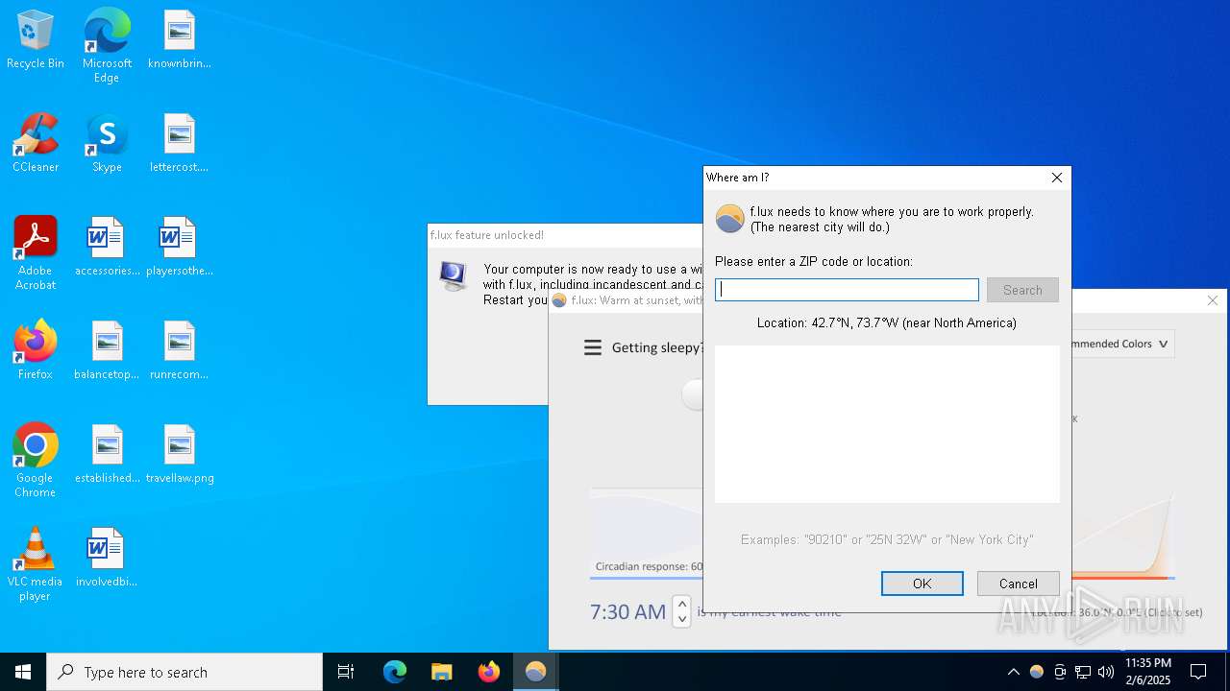Cancel the Where am I dialog
The image size is (1230, 691).
coord(1019,584)
